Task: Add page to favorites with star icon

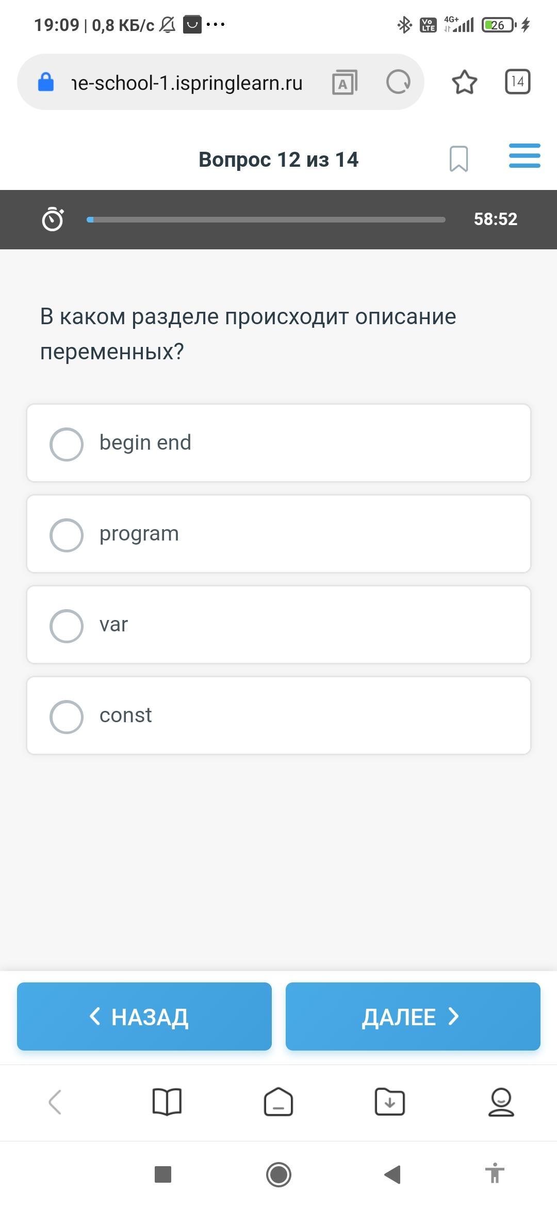Action: tap(464, 82)
